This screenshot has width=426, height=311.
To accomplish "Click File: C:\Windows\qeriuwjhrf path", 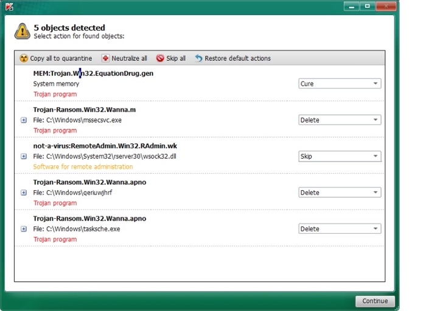I will (72, 193).
